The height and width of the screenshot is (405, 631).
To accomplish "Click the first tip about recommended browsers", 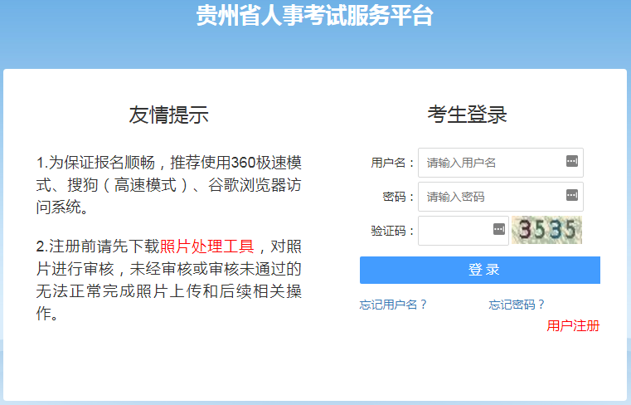I will coord(168,184).
